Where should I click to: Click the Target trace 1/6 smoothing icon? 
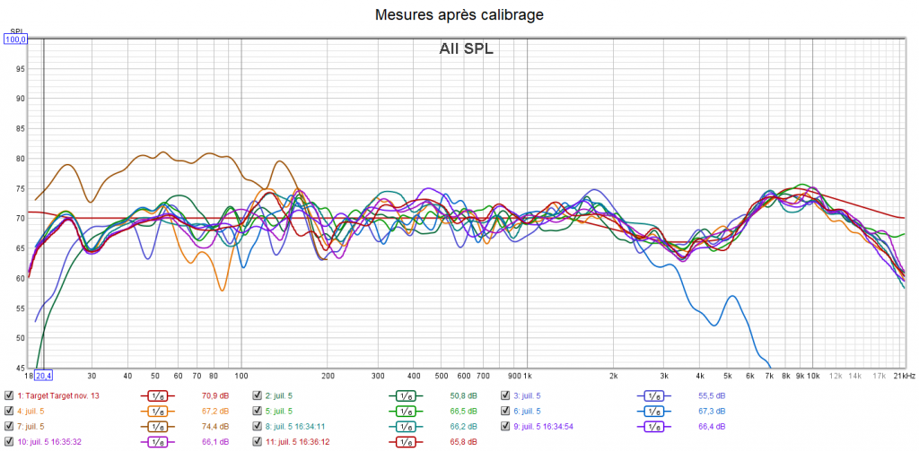point(157,395)
